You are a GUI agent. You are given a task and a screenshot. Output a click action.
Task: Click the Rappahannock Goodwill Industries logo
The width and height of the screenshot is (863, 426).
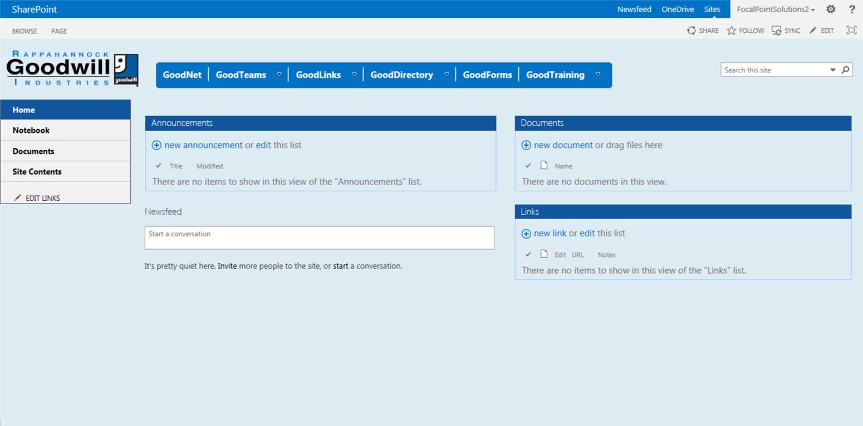pyautogui.click(x=72, y=68)
